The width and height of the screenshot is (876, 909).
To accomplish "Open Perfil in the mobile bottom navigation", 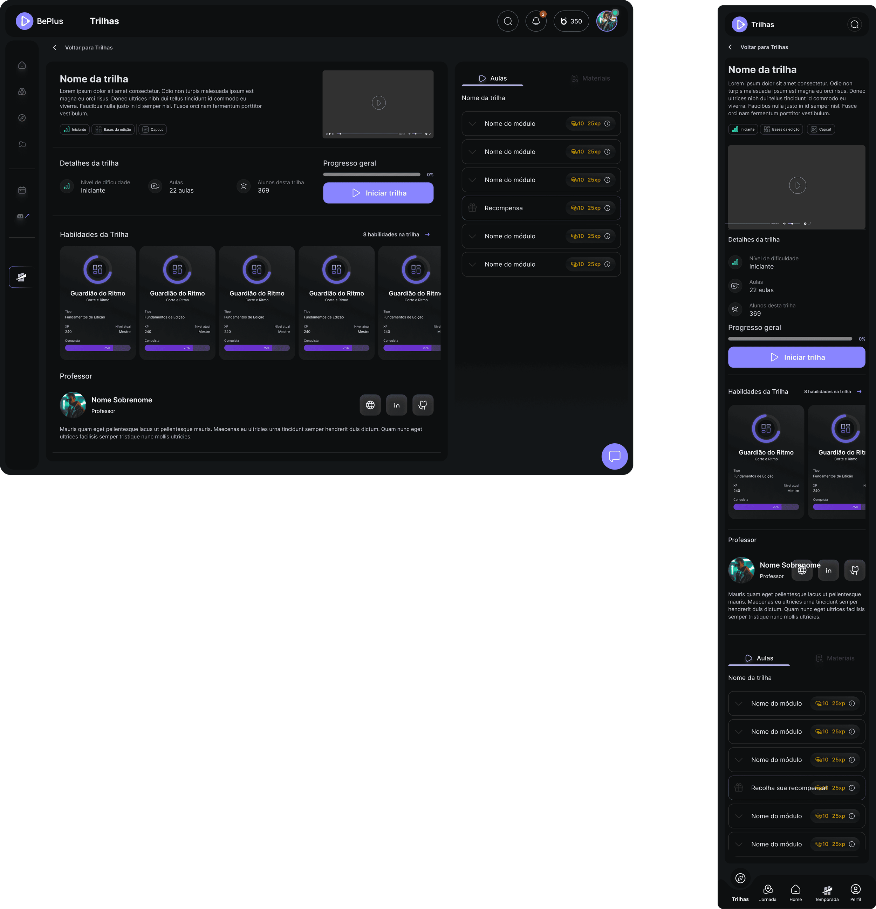I will pyautogui.click(x=855, y=893).
